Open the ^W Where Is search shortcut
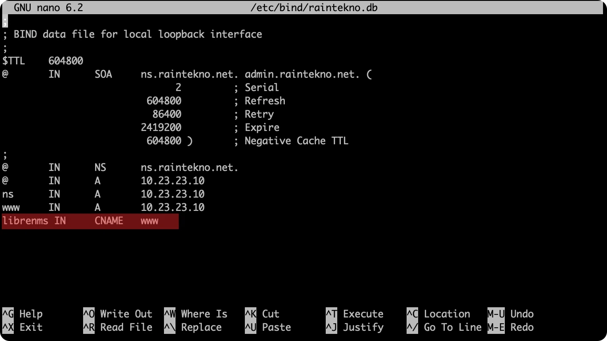Screen dimensions: 607x341 196,314
